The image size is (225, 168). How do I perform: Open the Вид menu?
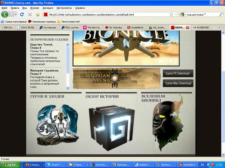(x=24, y=8)
